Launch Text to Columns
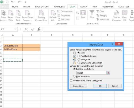The image size is (134, 108). pyautogui.click(x=116, y=16)
